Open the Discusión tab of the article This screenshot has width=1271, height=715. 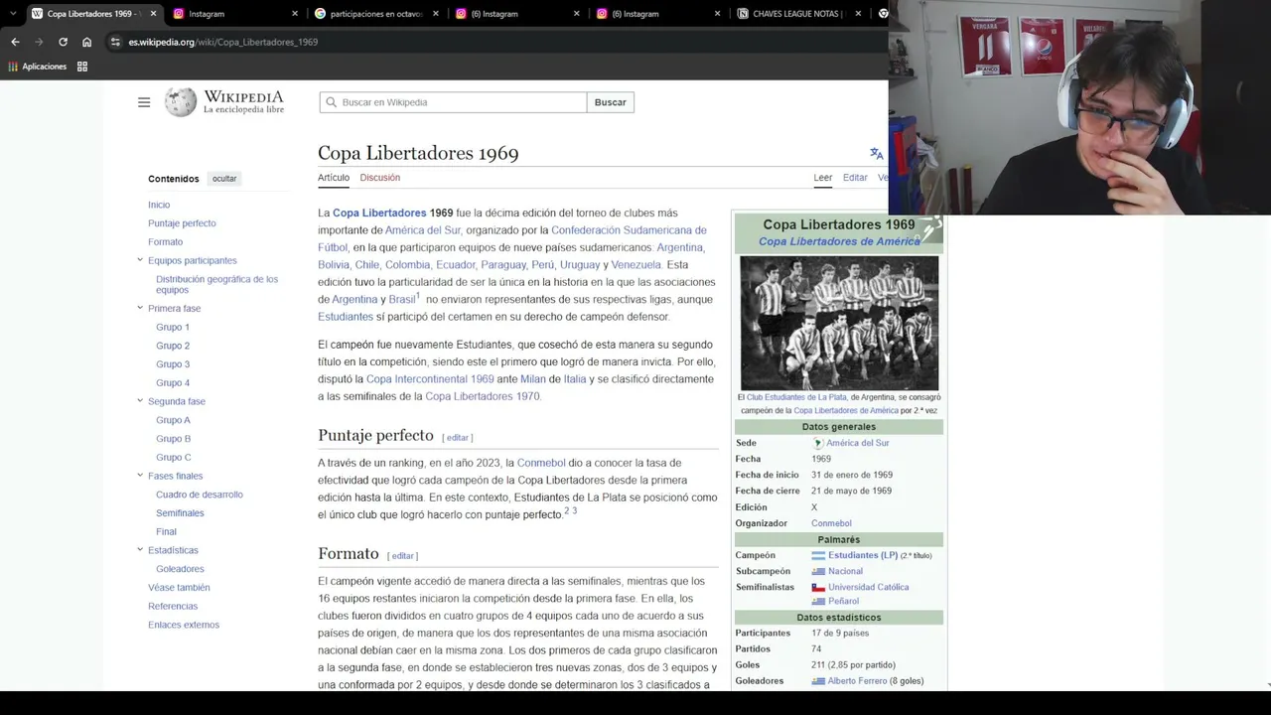[x=380, y=178]
